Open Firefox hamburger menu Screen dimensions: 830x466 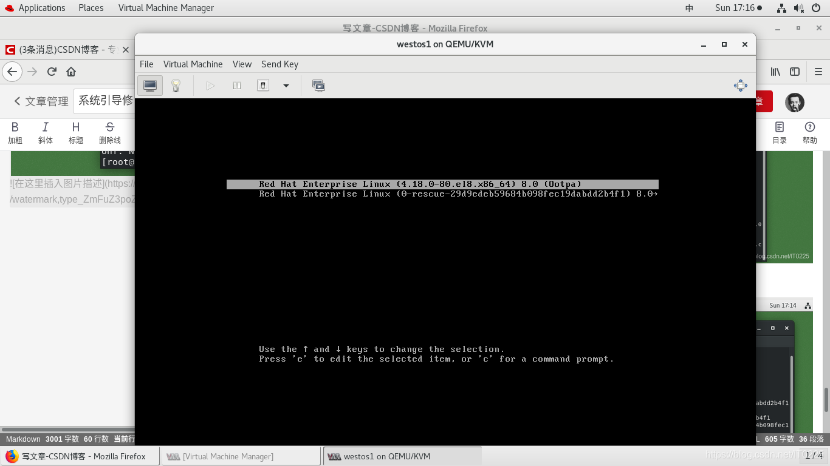[818, 72]
